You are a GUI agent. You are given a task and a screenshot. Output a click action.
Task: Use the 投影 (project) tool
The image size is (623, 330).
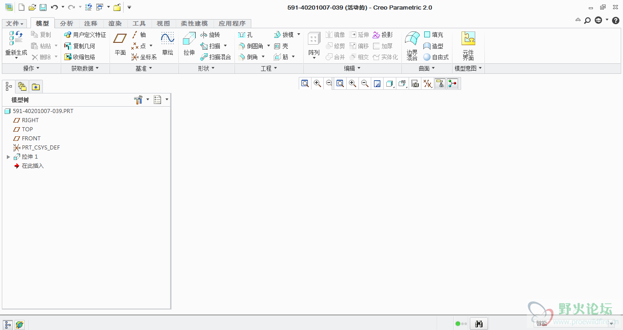tap(383, 35)
